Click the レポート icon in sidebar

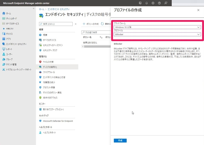tap(4, 49)
